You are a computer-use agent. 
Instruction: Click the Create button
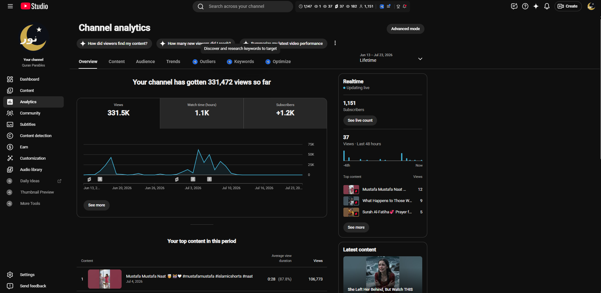568,6
